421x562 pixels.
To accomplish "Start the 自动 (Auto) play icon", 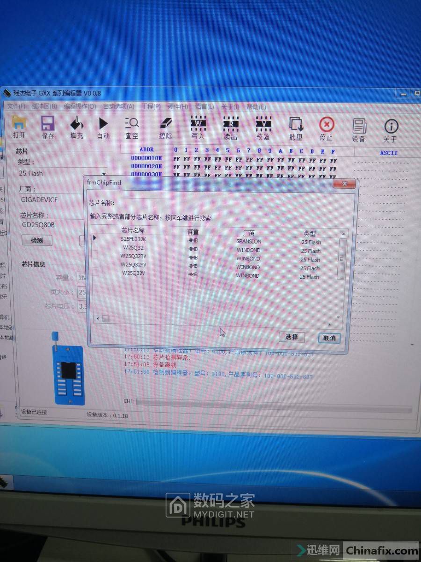I will tap(103, 124).
